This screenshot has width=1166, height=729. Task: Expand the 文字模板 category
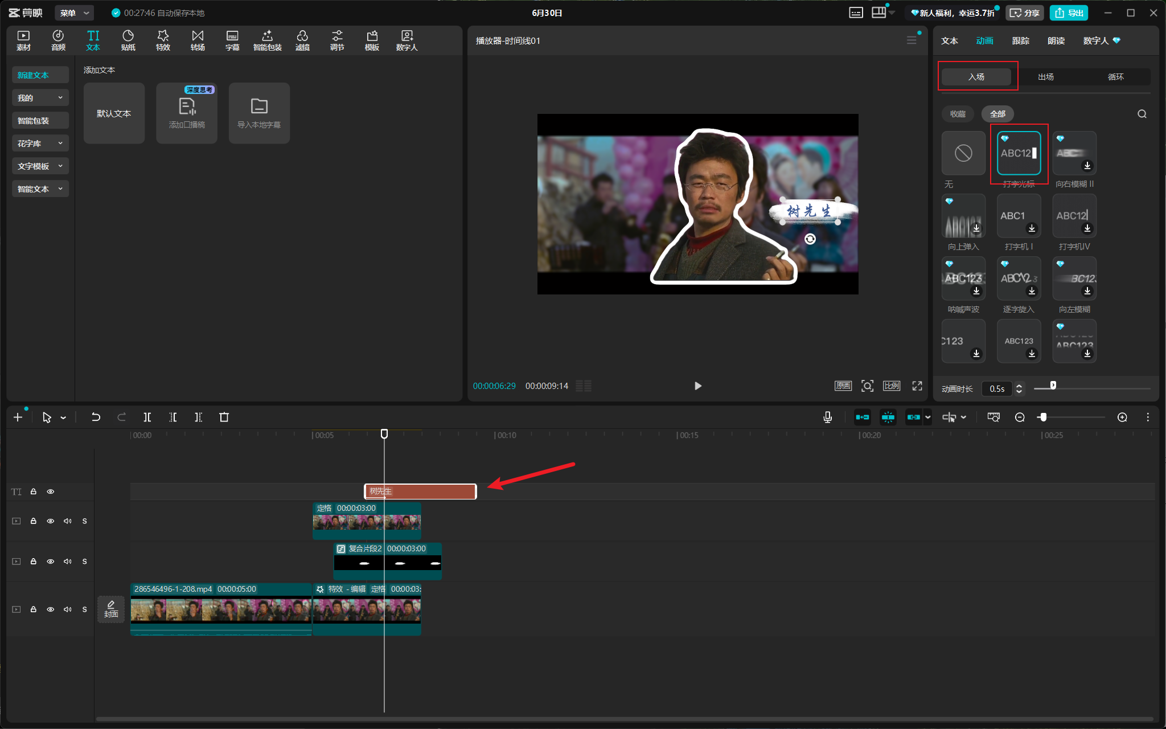point(40,166)
